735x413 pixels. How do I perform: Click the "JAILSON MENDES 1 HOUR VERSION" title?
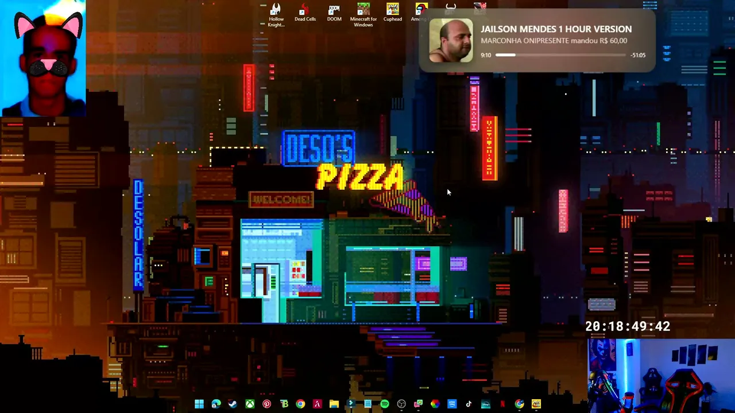[556, 29]
